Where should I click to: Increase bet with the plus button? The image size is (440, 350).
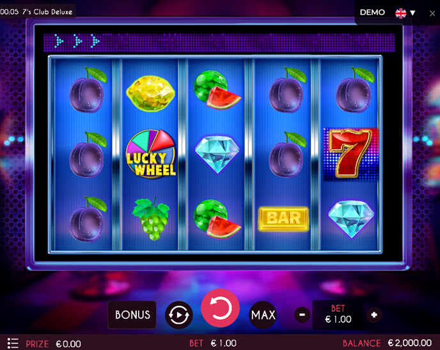[x=374, y=315]
